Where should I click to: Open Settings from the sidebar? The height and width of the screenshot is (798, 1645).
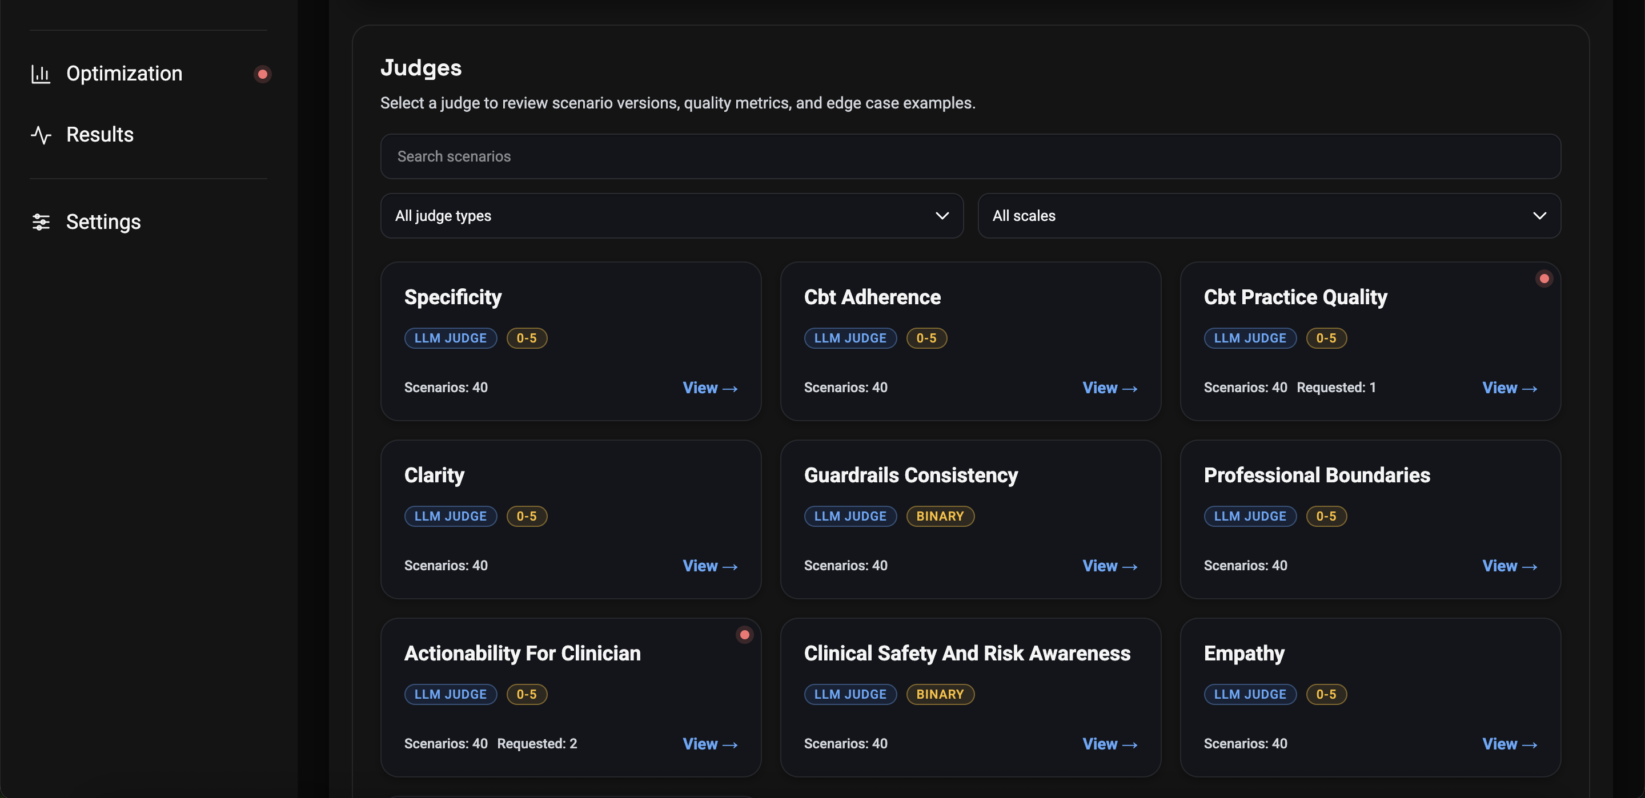tap(103, 222)
